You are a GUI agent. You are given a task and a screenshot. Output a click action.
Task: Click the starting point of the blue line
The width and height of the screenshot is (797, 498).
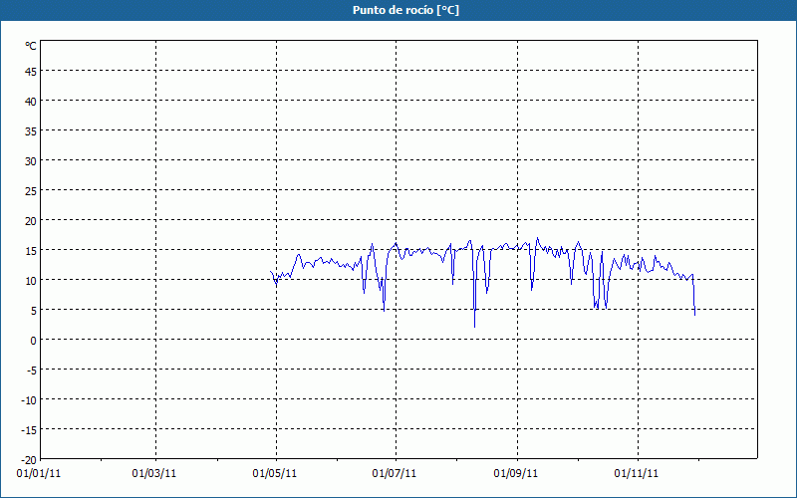(x=270, y=271)
